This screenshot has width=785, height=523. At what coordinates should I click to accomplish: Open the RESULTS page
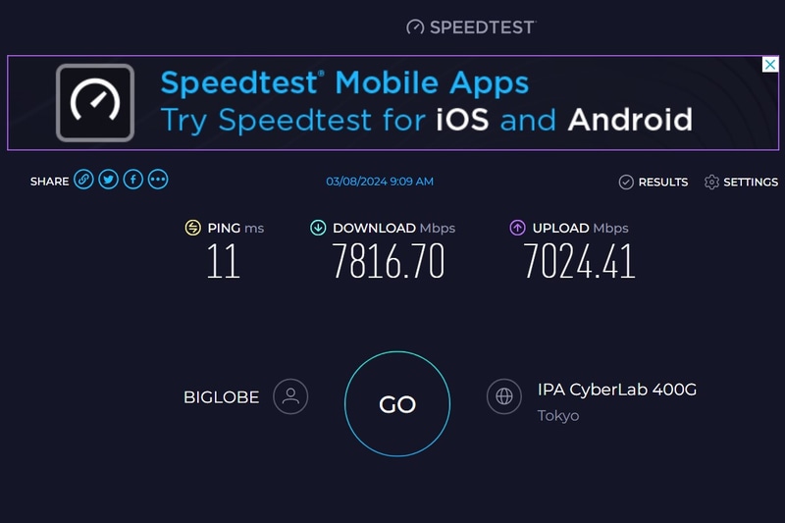click(x=662, y=183)
